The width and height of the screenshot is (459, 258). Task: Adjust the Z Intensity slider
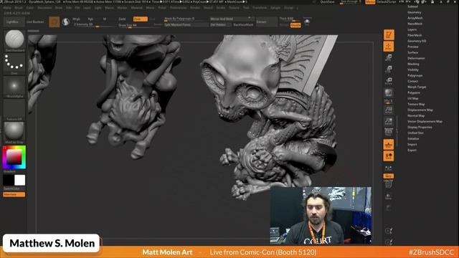click(94, 24)
